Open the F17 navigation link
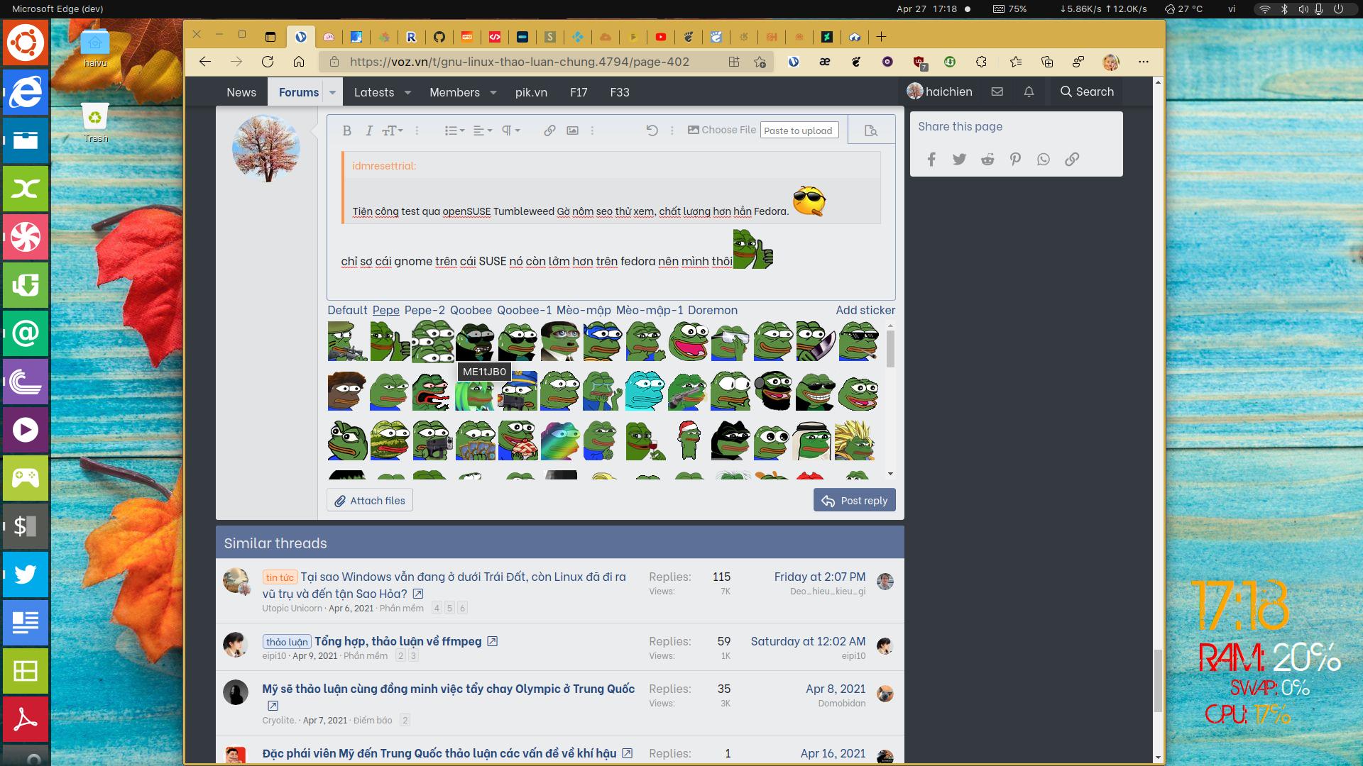 click(579, 92)
